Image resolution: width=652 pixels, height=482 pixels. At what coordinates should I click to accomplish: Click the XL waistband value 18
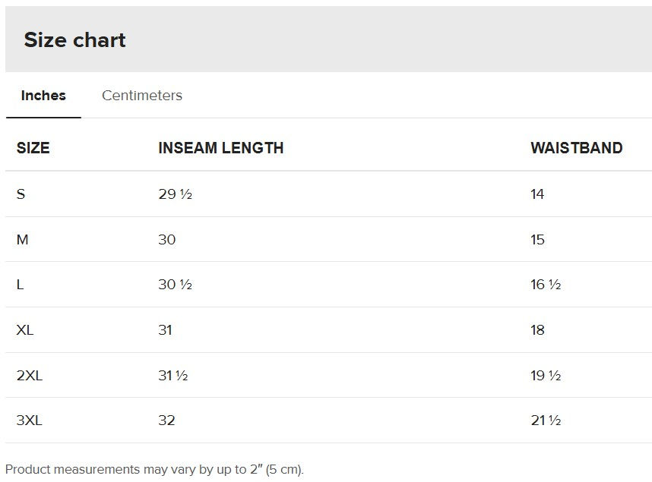[537, 330]
